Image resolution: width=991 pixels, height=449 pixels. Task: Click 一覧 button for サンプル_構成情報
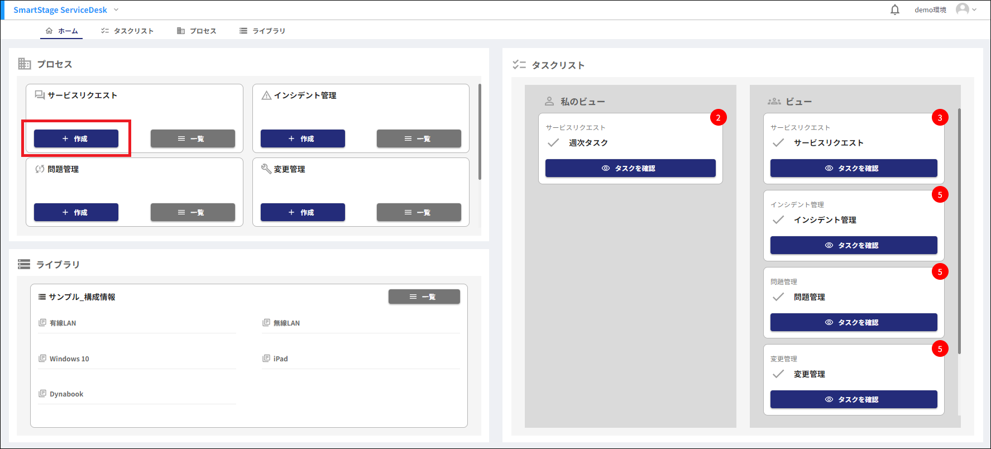[x=424, y=297]
